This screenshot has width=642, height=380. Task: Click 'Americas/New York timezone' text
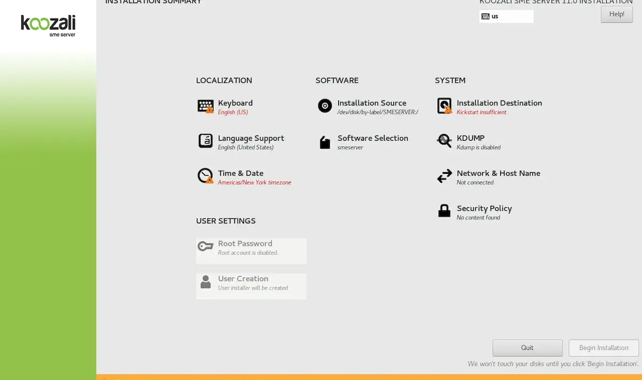255,183
